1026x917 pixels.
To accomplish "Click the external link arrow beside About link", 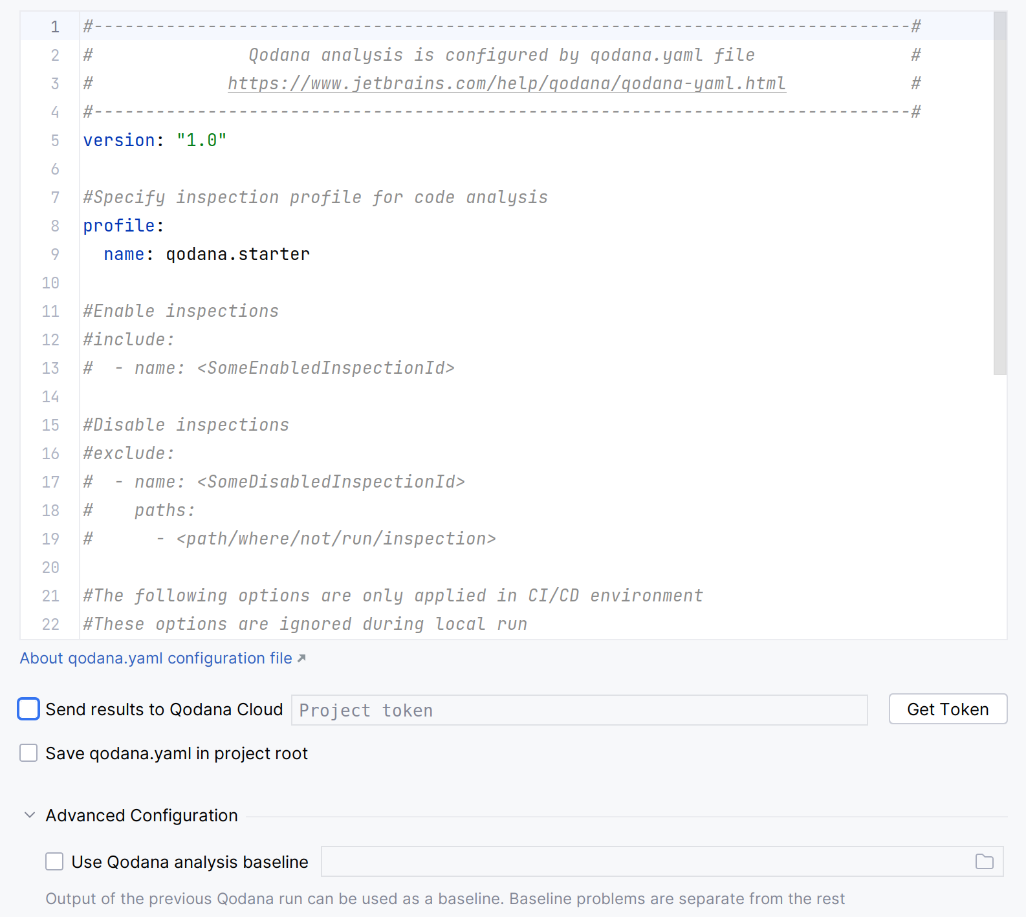I will coord(301,658).
